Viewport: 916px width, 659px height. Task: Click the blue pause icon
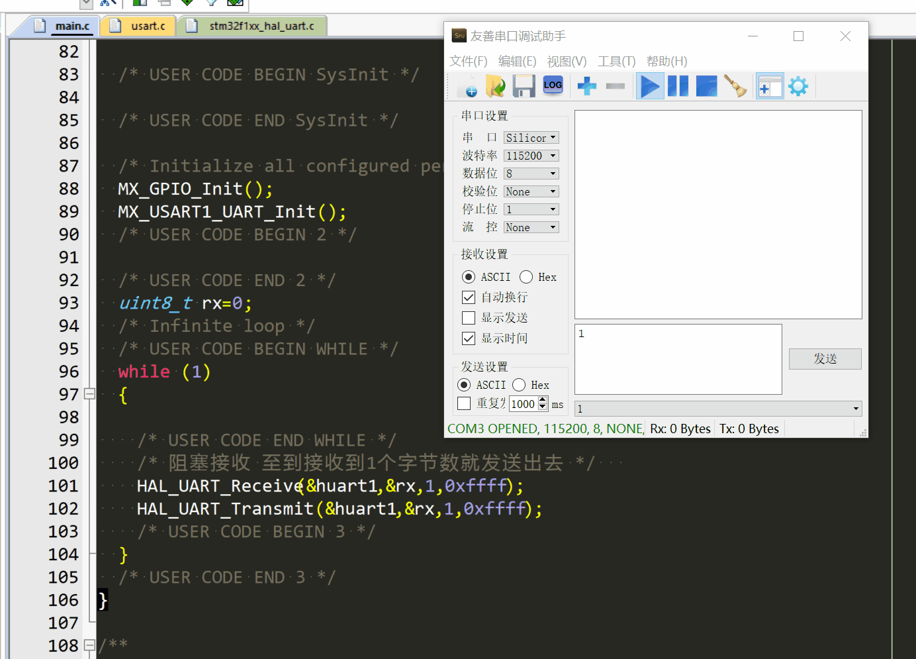coord(678,86)
